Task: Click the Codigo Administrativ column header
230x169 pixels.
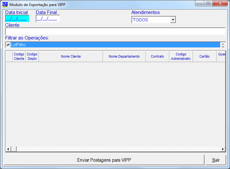Action: point(181,56)
